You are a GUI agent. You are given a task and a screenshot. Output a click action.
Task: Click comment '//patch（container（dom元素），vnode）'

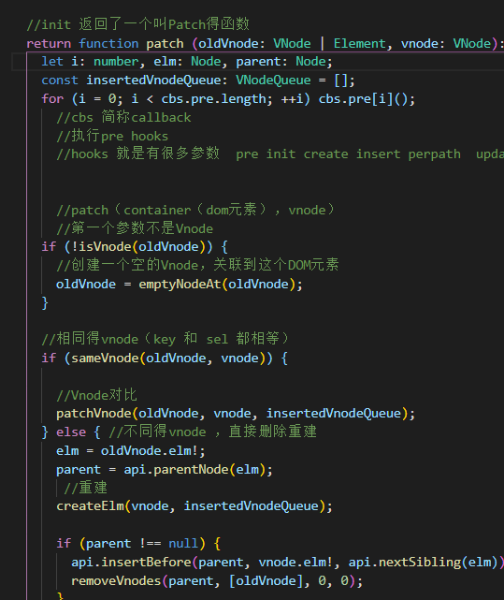(195, 210)
